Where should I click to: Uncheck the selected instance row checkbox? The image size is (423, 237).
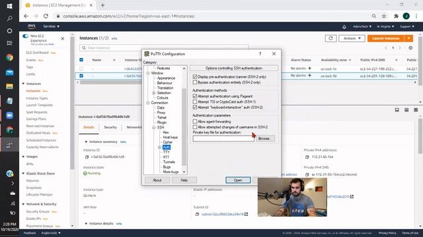81,76
